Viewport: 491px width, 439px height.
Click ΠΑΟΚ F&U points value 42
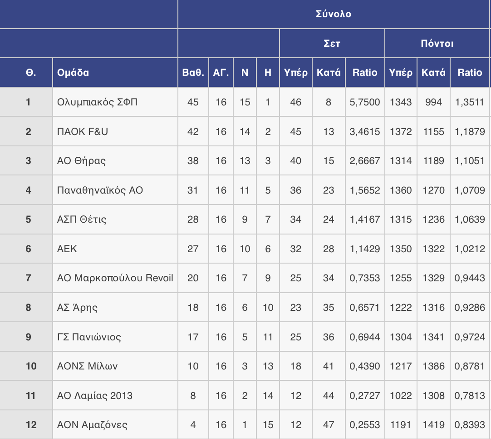(x=193, y=131)
